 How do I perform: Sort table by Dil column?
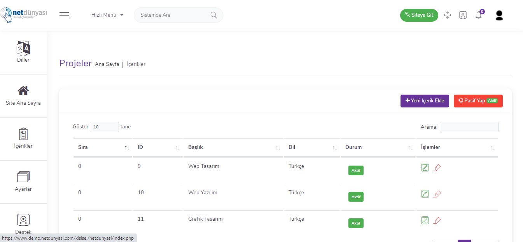[x=312, y=147]
